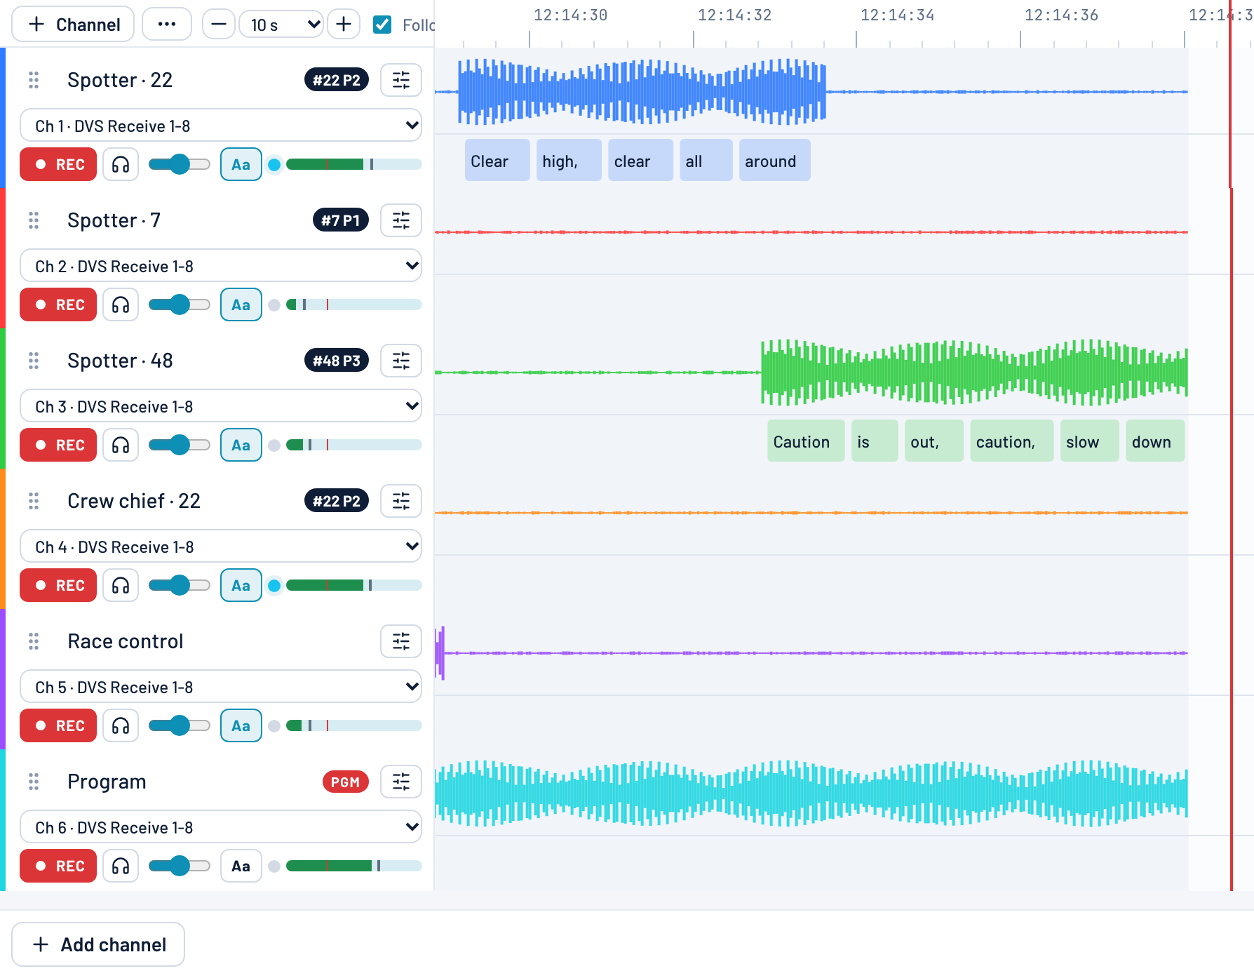
Task: Open the 10 s time range dropdown
Action: pyautogui.click(x=281, y=25)
